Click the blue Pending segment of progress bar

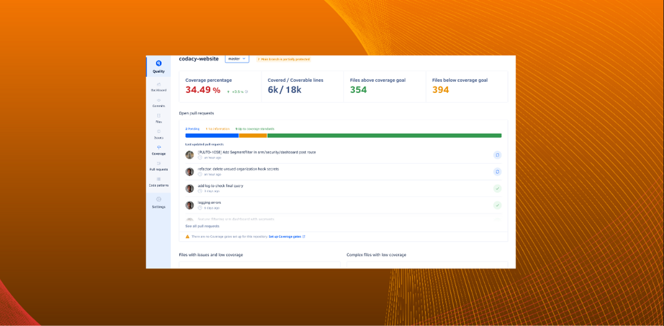coord(212,136)
